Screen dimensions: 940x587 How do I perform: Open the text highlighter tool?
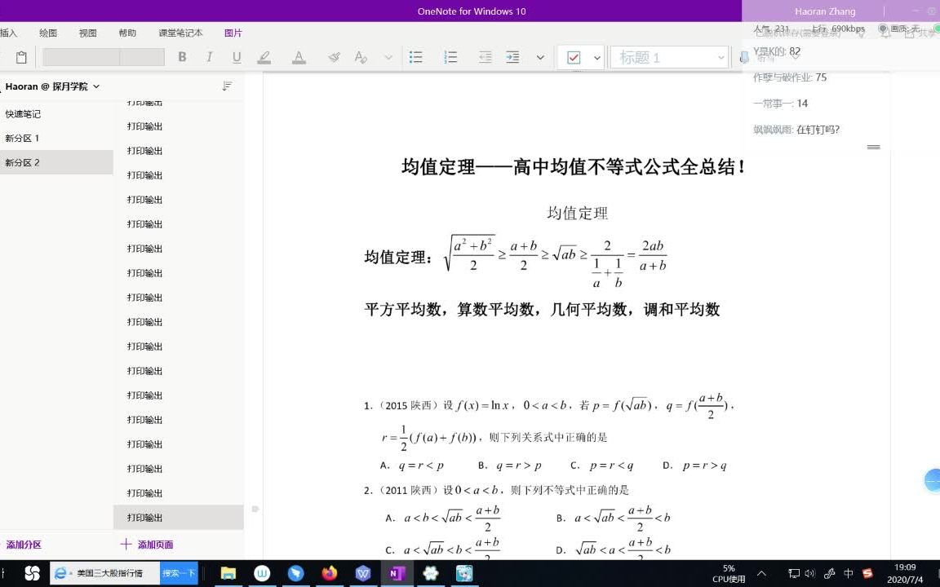pos(264,57)
